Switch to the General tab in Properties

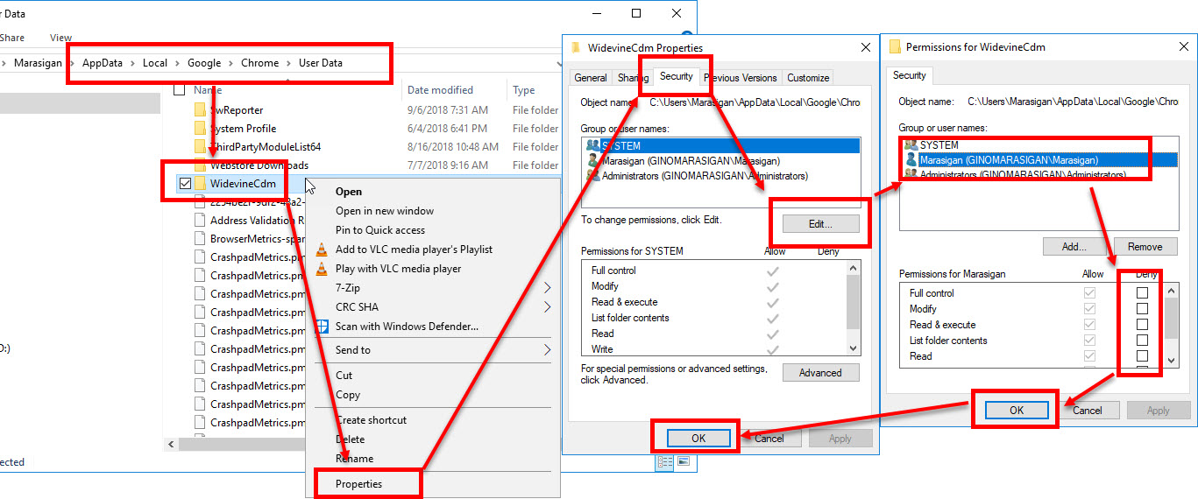591,78
